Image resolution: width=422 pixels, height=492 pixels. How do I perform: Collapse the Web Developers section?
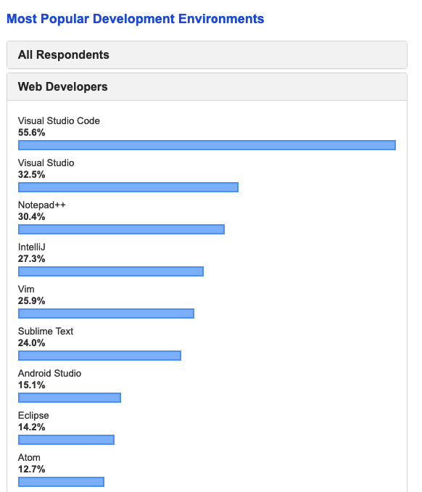[207, 87]
